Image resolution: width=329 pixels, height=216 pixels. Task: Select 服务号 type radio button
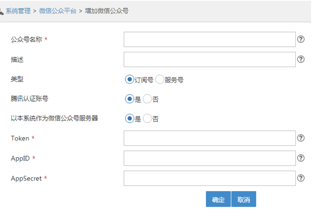pos(160,79)
